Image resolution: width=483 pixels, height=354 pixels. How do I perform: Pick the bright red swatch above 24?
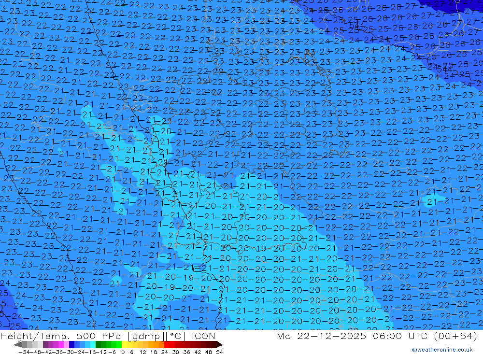click(167, 345)
